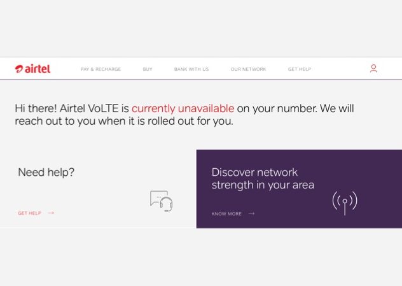The image size is (402, 286).
Task: Click the Know More link
Action: pos(226,213)
